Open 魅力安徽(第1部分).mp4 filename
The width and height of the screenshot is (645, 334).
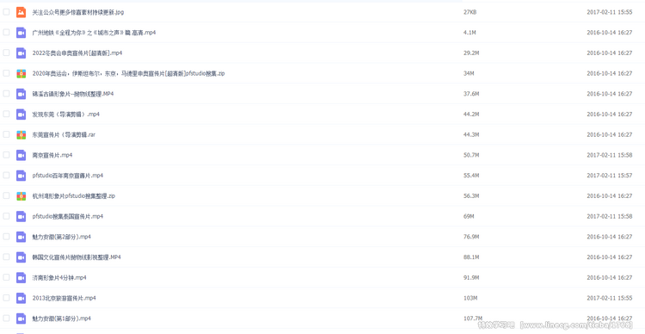(61, 319)
